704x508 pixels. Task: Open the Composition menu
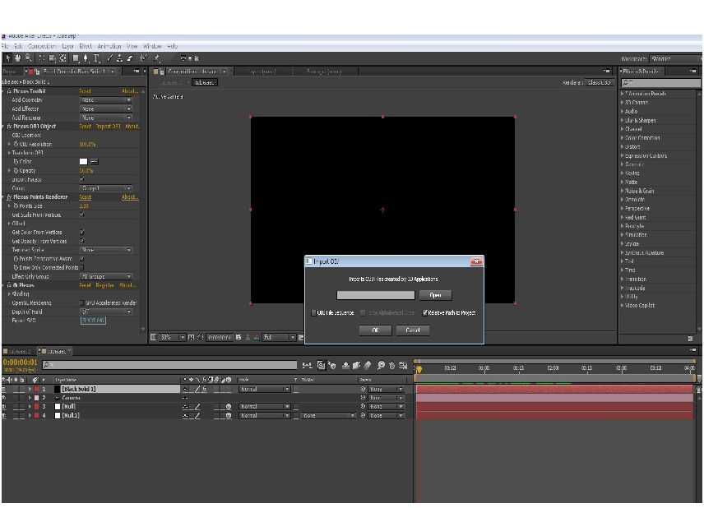point(42,46)
